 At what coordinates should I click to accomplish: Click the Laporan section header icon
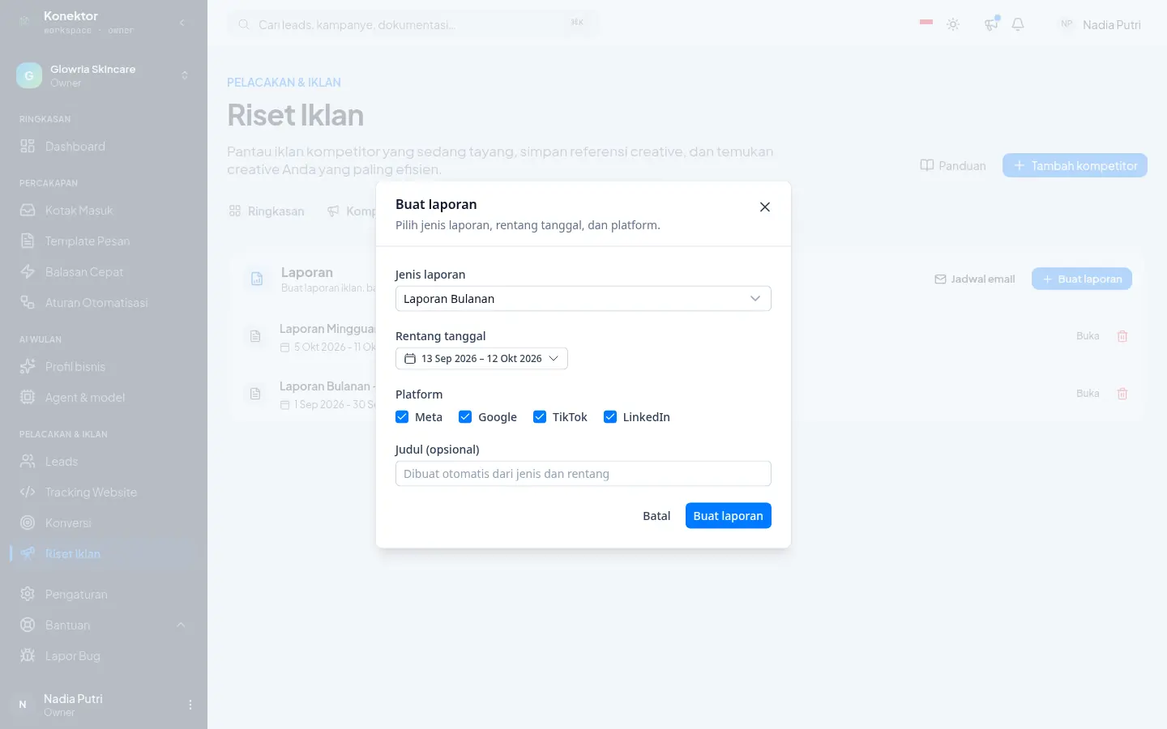tap(257, 279)
